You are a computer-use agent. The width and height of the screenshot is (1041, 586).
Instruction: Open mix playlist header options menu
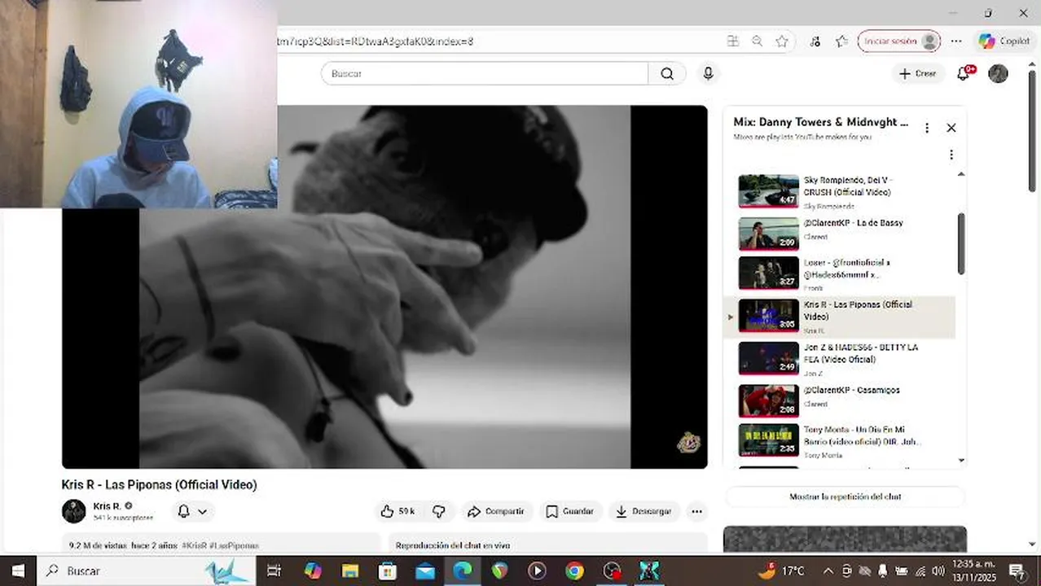pyautogui.click(x=927, y=128)
